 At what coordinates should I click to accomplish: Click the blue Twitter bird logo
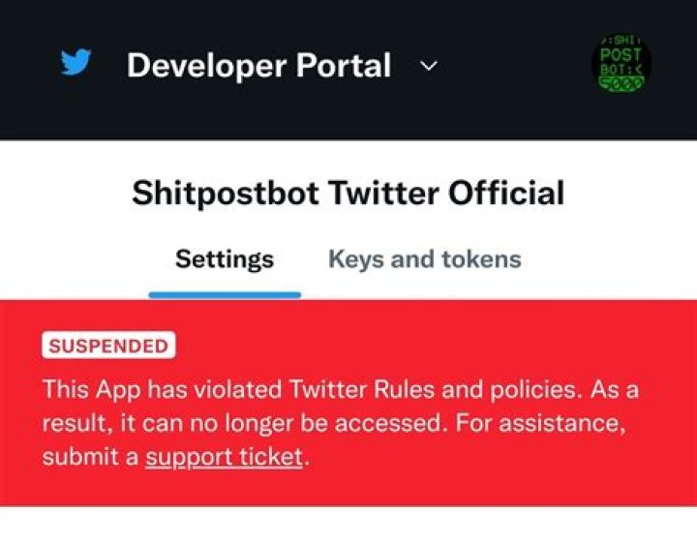(x=76, y=62)
